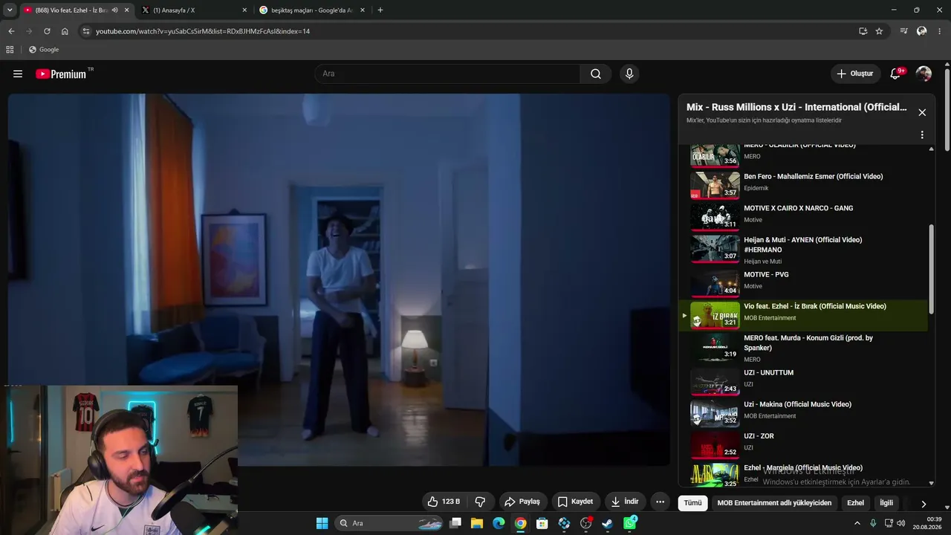Open the apps grid in bookmarks bar
The width and height of the screenshot is (951, 535).
pyautogui.click(x=10, y=50)
